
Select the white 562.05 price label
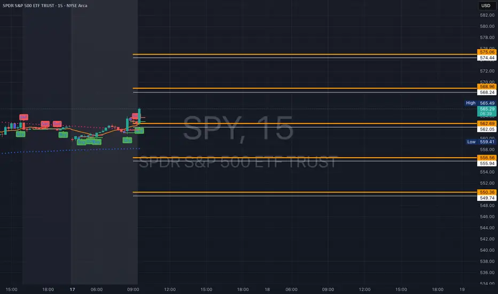pyautogui.click(x=487, y=129)
